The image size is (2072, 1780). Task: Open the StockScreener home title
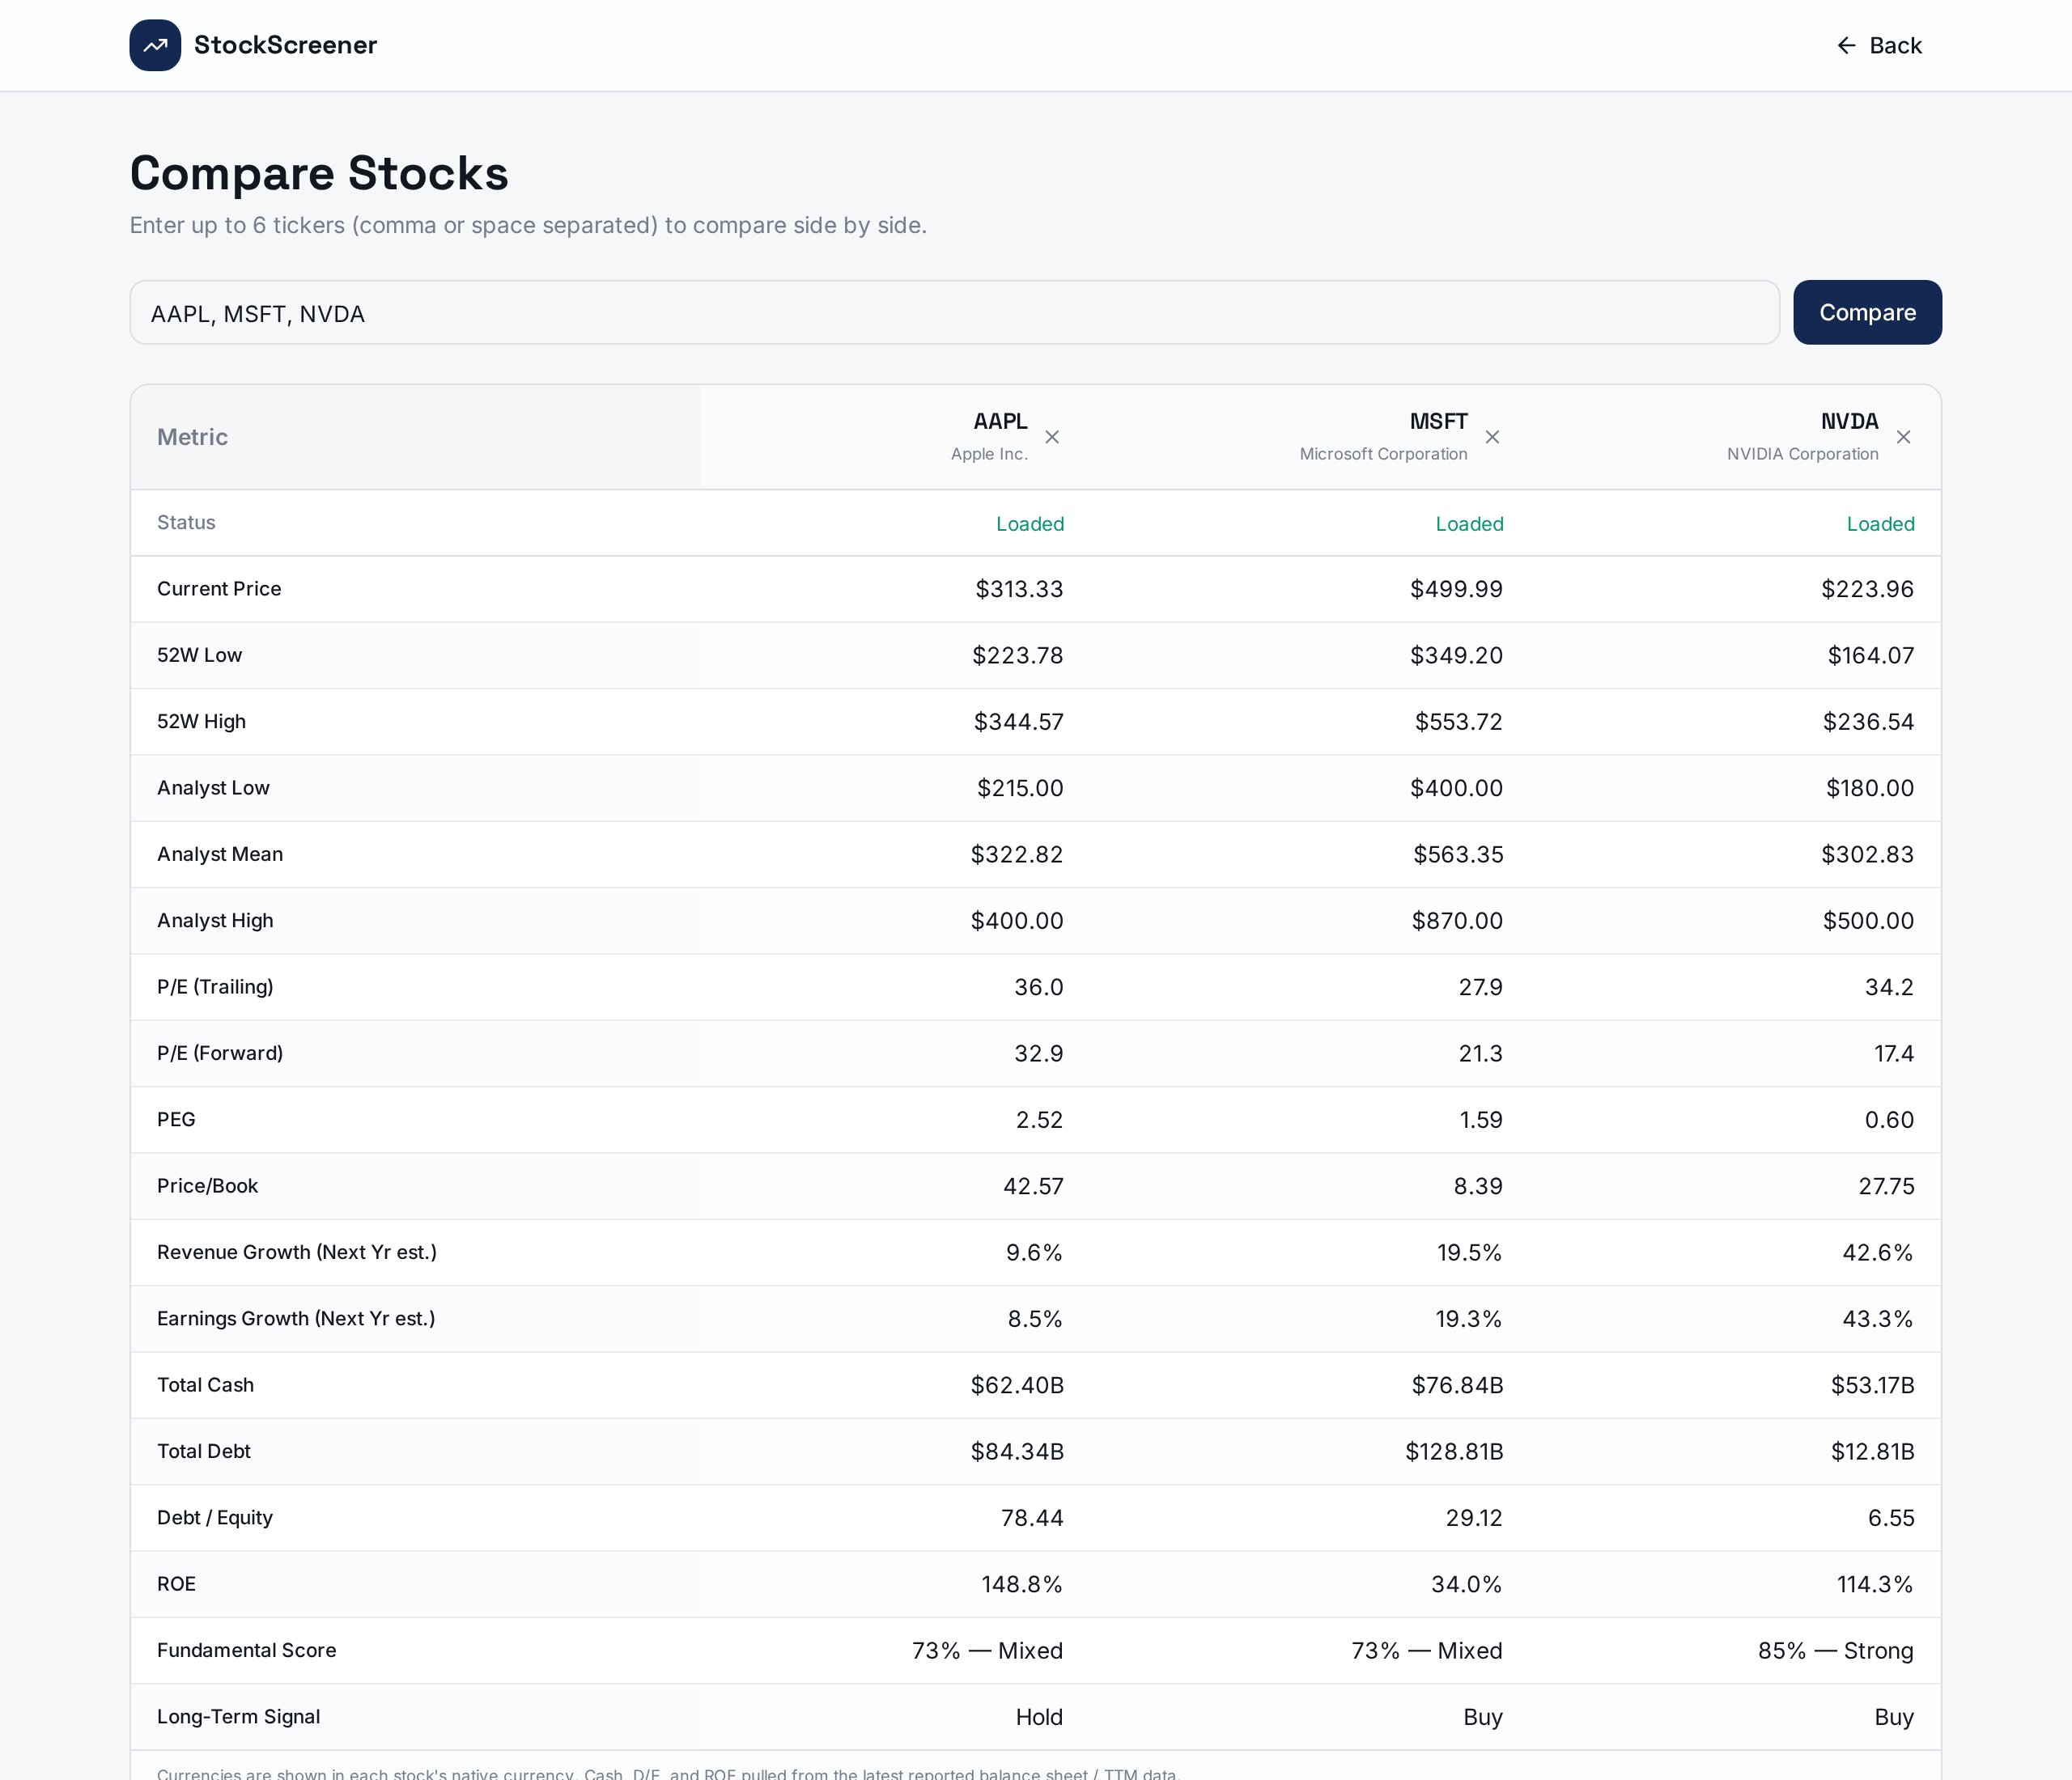pos(285,45)
